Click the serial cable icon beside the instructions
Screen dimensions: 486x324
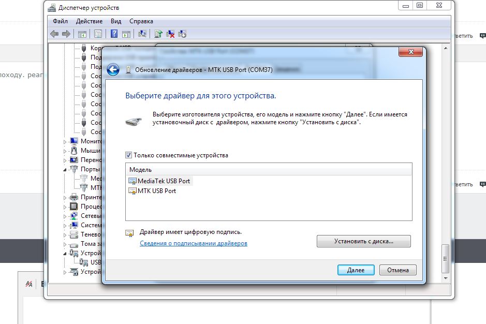pos(134,122)
